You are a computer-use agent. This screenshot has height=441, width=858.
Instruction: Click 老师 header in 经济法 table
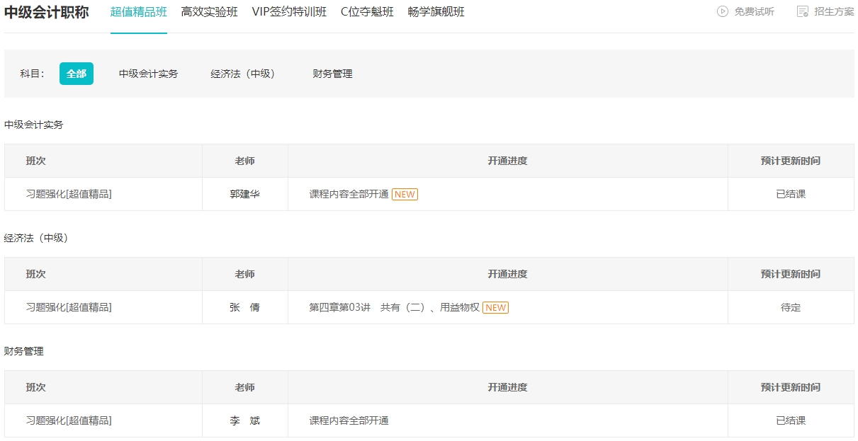[x=244, y=274]
